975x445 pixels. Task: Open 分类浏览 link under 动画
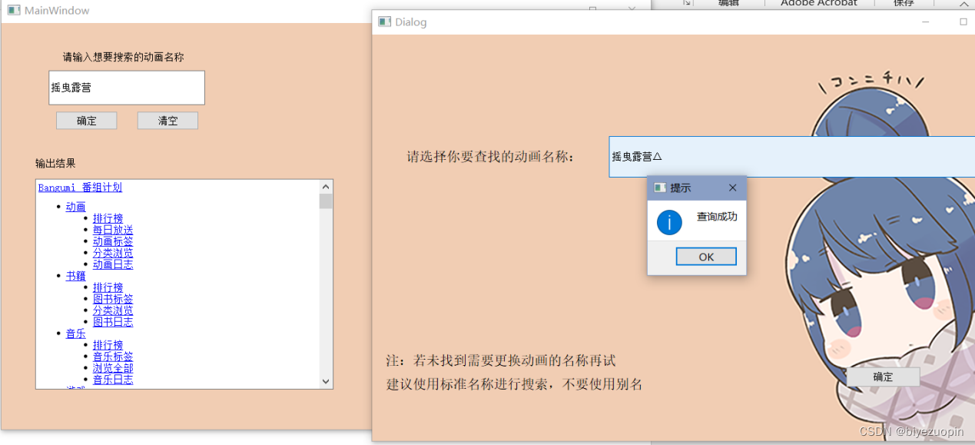(x=113, y=253)
